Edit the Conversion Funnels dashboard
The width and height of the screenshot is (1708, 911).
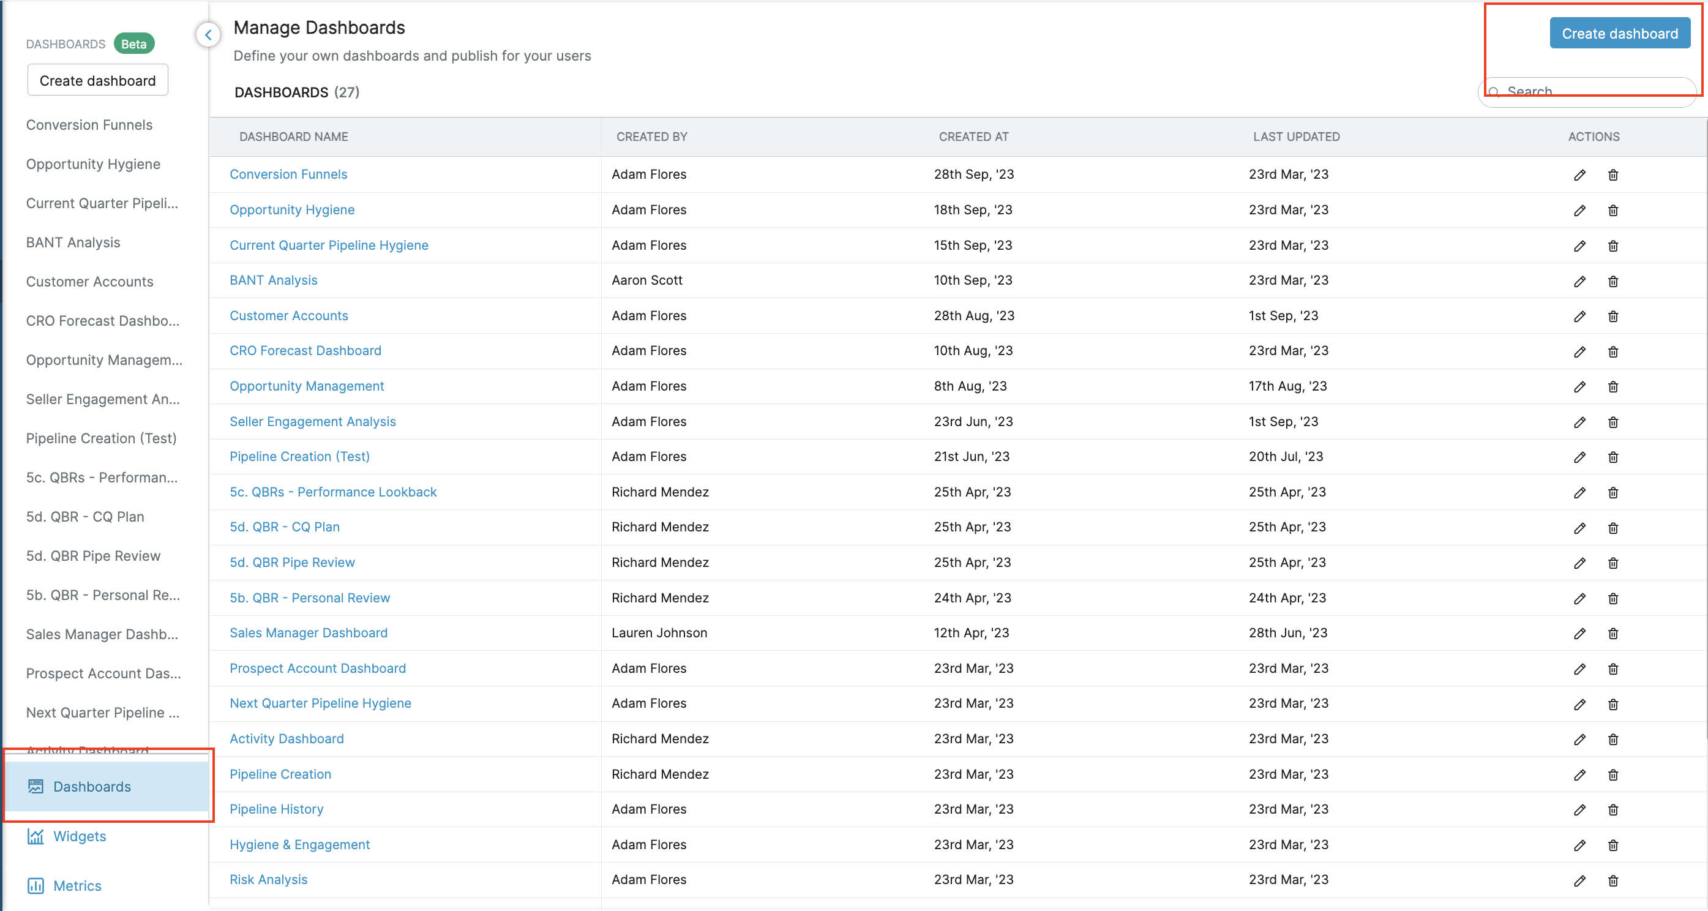1580,174
